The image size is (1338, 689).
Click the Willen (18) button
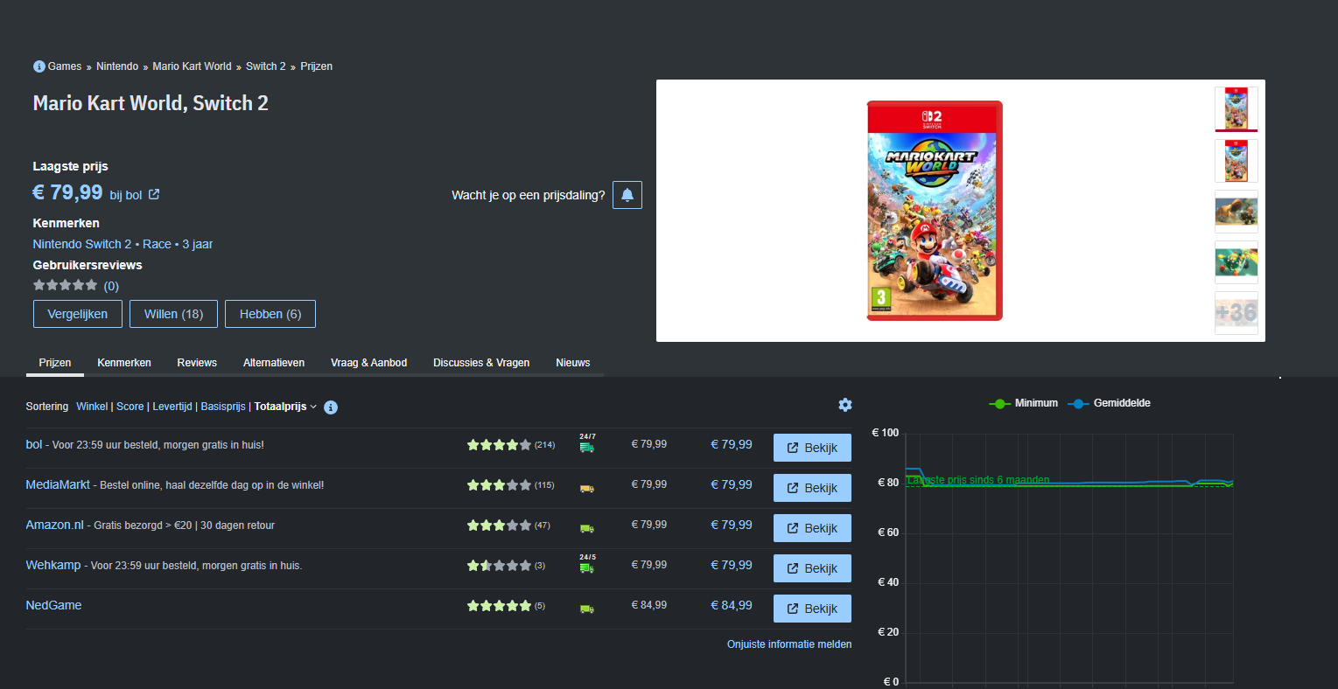coord(173,314)
